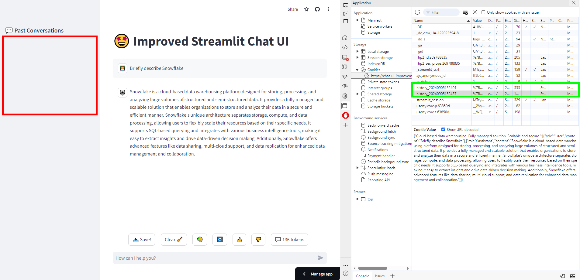Expand the Manifest tree item
The image size is (580, 280).
click(357, 20)
